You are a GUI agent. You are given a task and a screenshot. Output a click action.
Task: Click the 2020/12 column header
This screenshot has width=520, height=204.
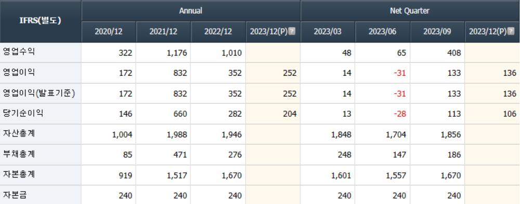(109, 32)
